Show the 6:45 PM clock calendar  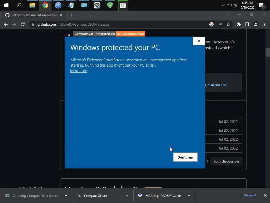coord(247,5)
